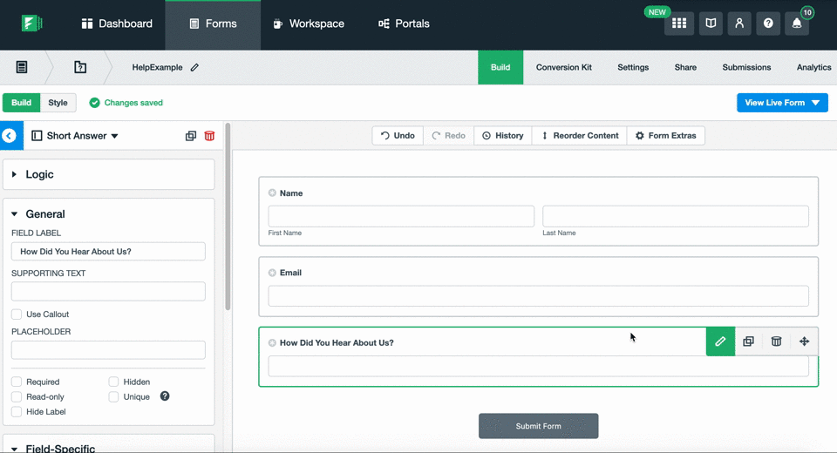The width and height of the screenshot is (837, 453).
Task: Open the apps grid icon
Action: click(x=679, y=24)
